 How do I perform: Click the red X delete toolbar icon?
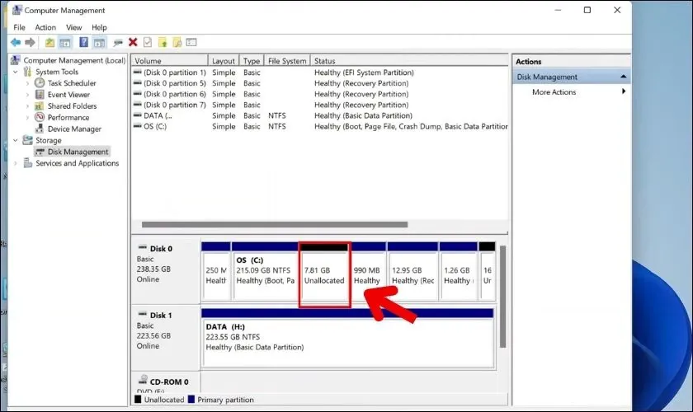(133, 42)
